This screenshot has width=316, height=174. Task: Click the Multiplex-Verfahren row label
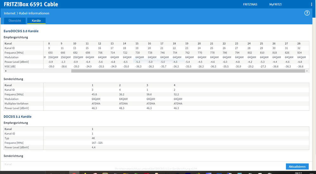pyautogui.click(x=16, y=104)
